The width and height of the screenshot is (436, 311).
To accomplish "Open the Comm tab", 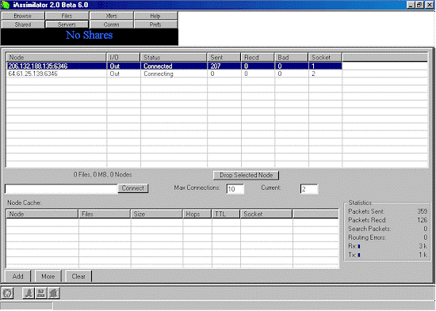I will [x=111, y=25].
